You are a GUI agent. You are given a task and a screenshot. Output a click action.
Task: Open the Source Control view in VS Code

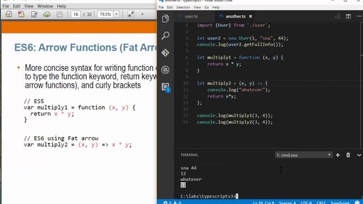coord(165,53)
